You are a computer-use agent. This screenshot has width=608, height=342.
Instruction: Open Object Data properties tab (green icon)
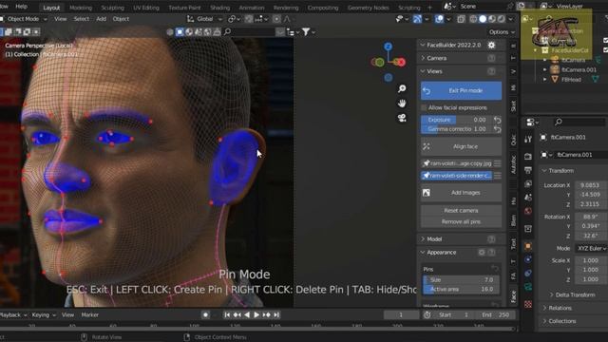[x=528, y=287]
